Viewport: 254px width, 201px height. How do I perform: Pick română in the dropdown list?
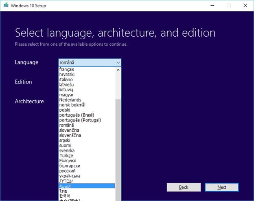pyautogui.click(x=87, y=125)
